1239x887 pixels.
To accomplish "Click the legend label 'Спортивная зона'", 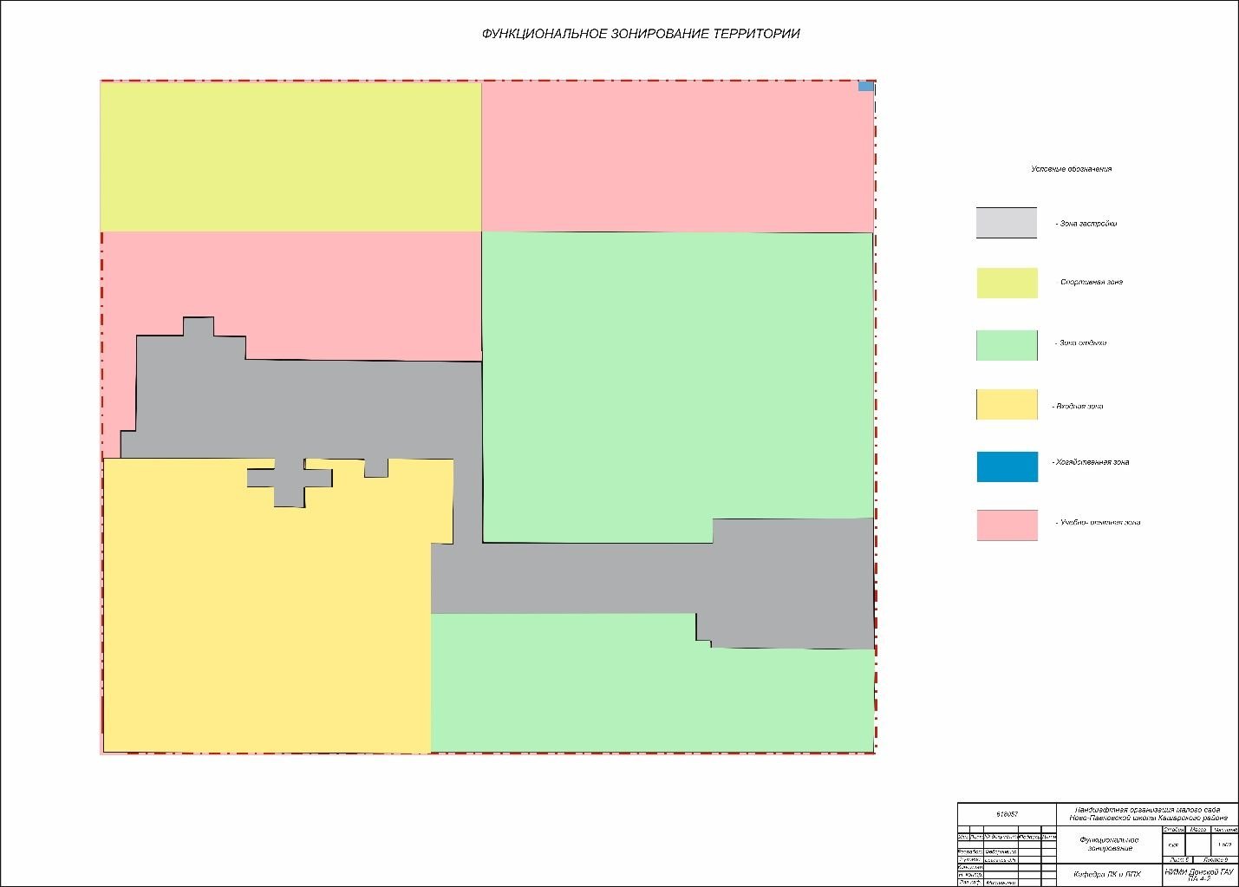I will point(1092,283).
